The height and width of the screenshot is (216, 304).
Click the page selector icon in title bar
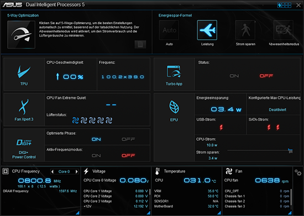tap(284, 5)
